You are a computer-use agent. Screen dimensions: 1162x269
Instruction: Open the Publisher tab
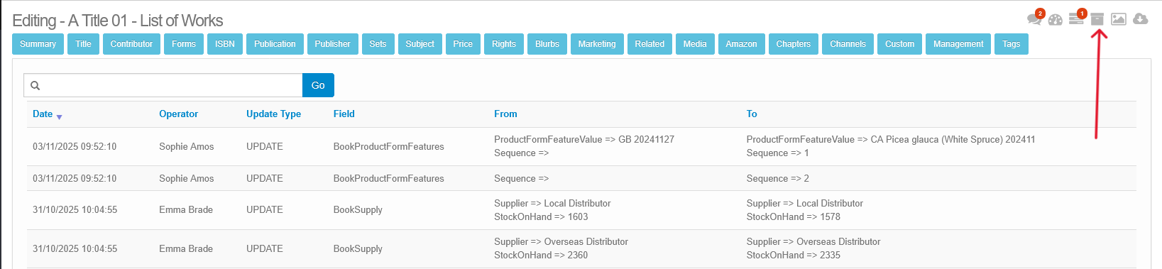tap(333, 44)
